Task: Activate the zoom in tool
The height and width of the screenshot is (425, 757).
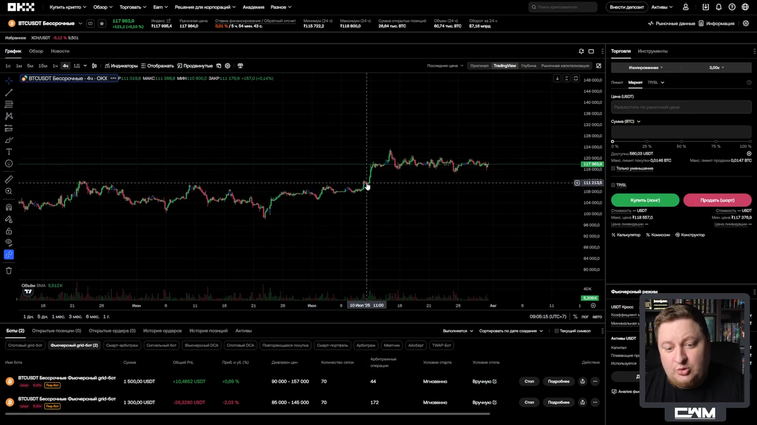Action: [x=9, y=191]
